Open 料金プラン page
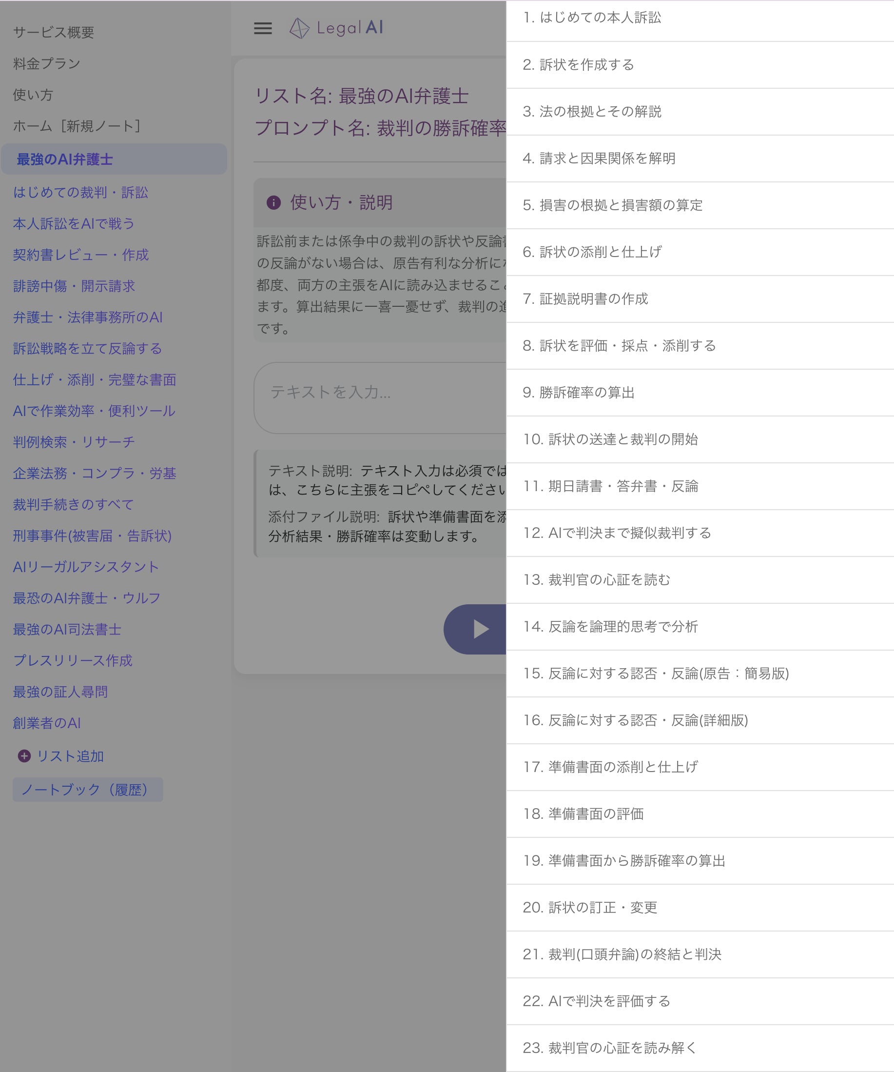 [47, 63]
